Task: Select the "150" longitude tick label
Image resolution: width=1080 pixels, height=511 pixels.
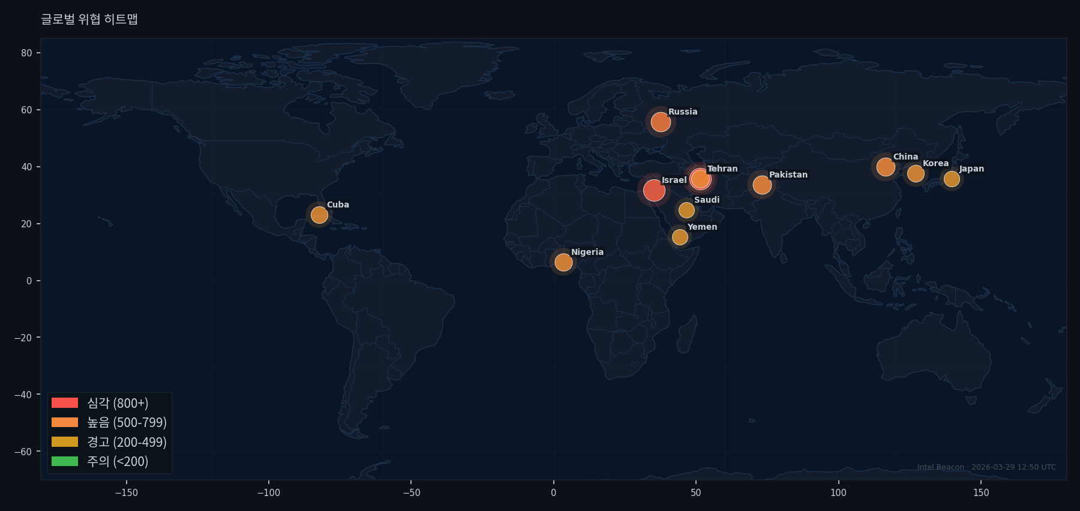Action: click(x=981, y=493)
